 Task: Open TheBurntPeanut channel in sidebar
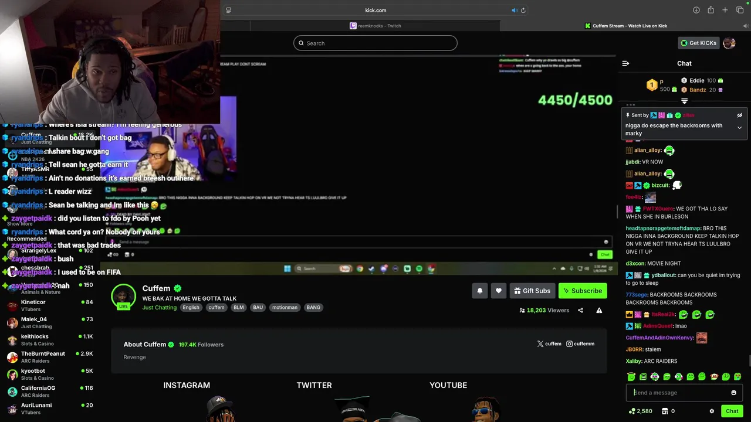50,357
